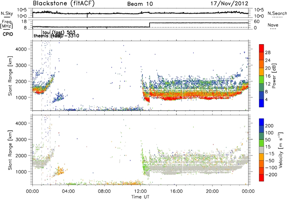Image resolution: width=287 pixels, height=199 pixels.
Task: Pick the 16-20 dB yellow-orange power swatch
Action: pyautogui.click(x=262, y=71)
